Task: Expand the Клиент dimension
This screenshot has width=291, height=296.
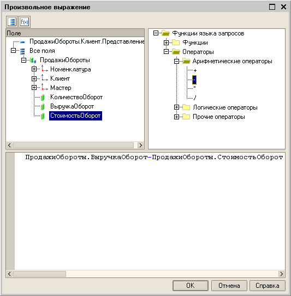Action: 34,78
